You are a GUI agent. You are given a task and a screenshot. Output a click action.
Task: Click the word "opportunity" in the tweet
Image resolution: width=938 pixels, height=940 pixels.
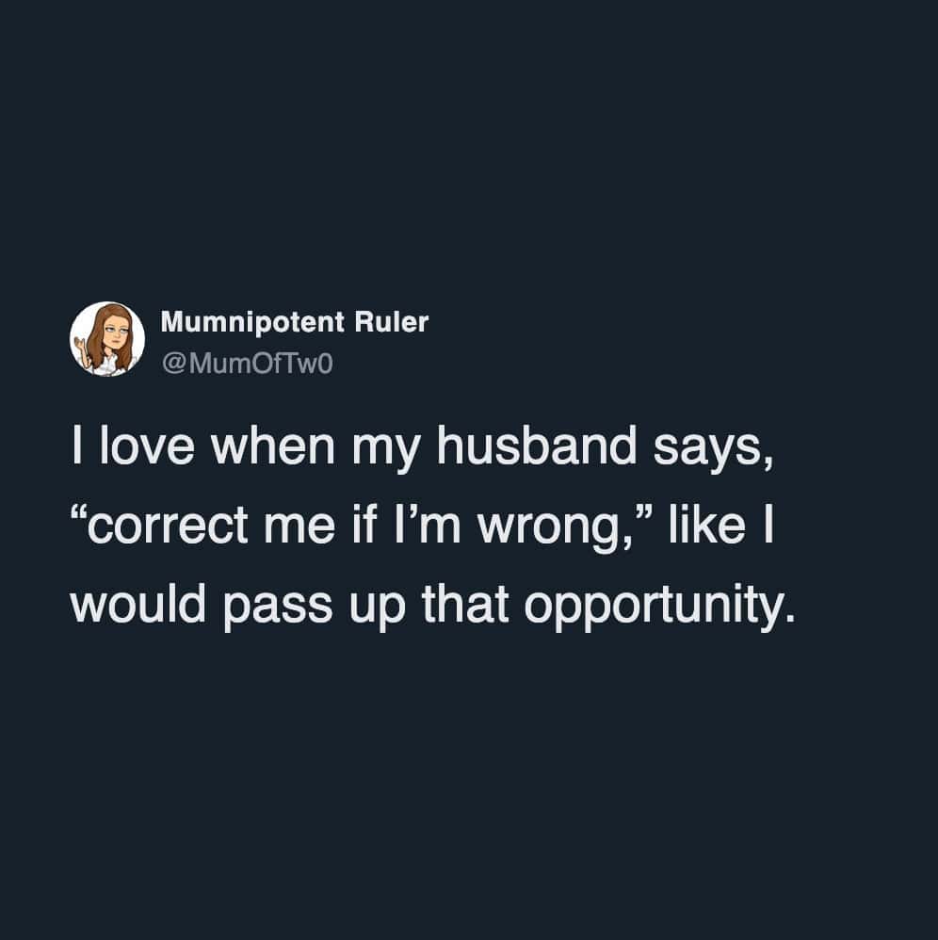click(x=652, y=603)
